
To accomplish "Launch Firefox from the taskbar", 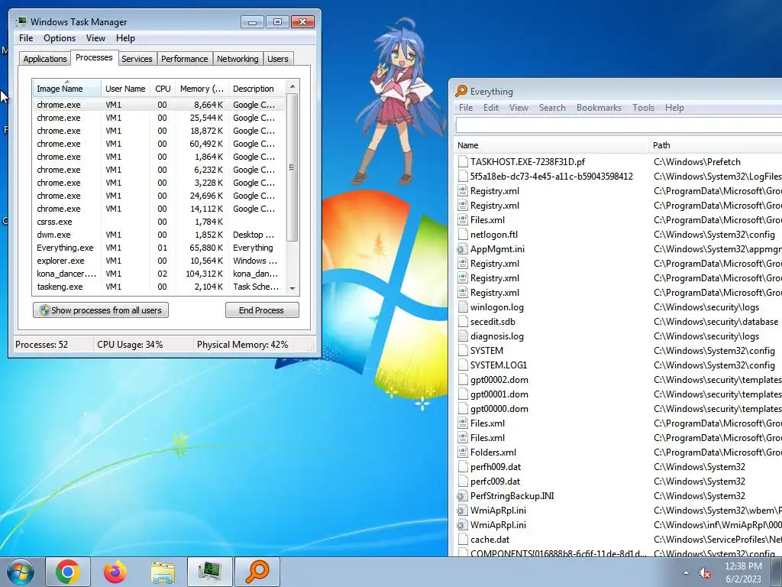I will (115, 572).
